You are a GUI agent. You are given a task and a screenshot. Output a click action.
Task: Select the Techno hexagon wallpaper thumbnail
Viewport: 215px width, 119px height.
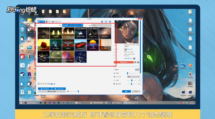tap(80, 57)
